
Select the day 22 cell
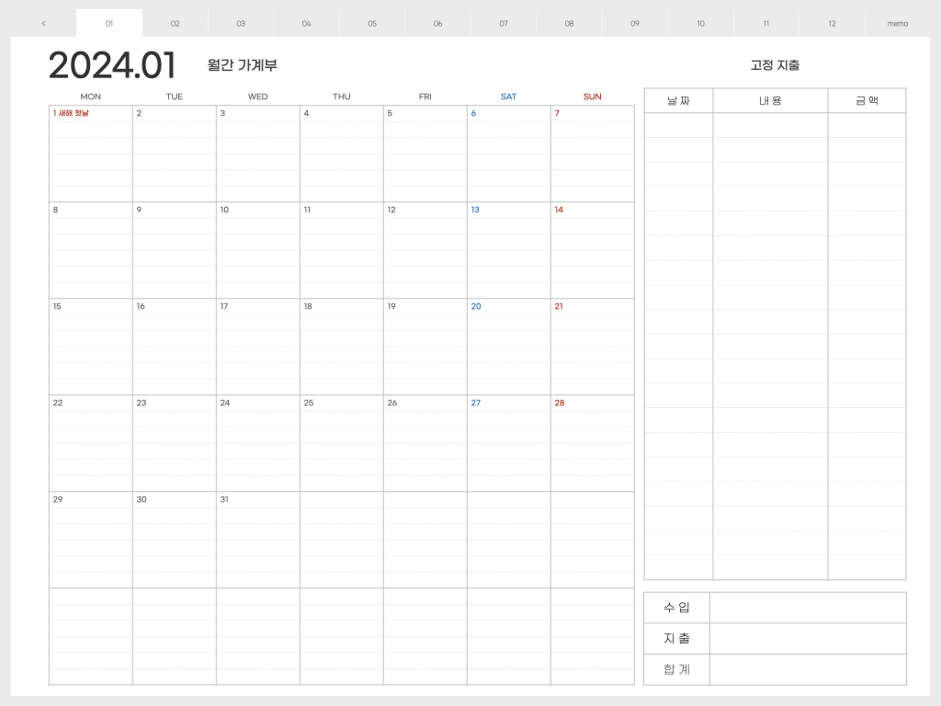click(x=91, y=444)
